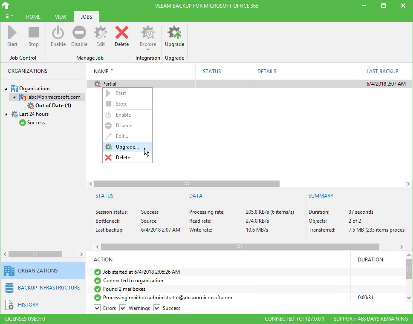
Task: Click the red Delete icon in ribbon
Action: click(122, 32)
